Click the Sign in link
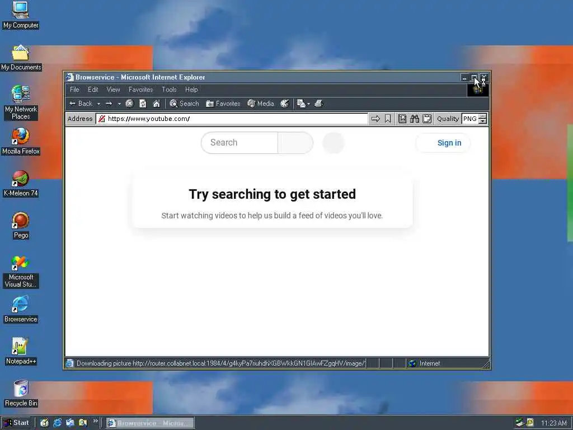Screen dimensions: 573x430 (x=443, y=143)
